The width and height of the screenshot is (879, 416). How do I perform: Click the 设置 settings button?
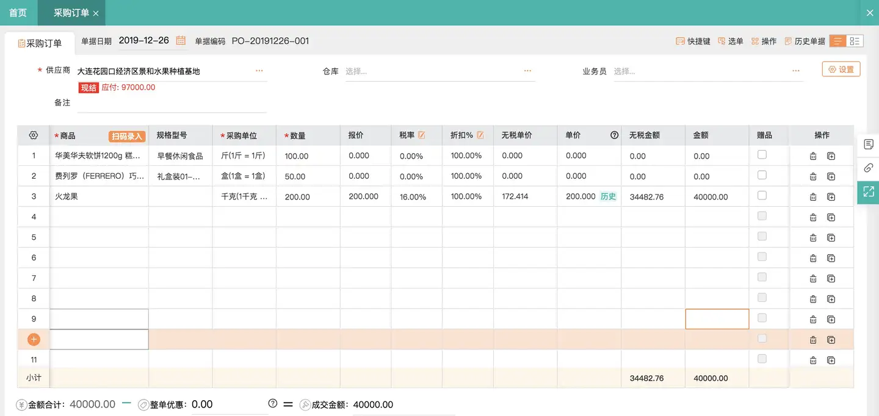(x=841, y=70)
